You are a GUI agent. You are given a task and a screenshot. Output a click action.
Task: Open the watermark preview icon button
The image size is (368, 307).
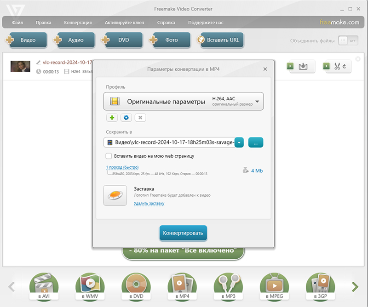click(x=303, y=66)
